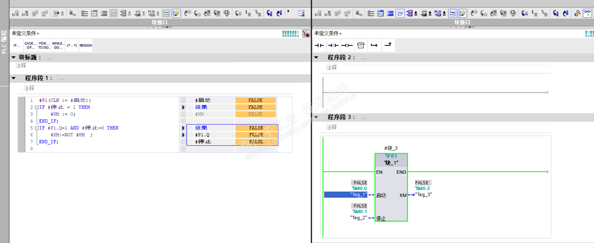The height and width of the screenshot is (243, 594).
Task: Click Reset start values icon in right ladder toolbar
Action: (359, 13)
